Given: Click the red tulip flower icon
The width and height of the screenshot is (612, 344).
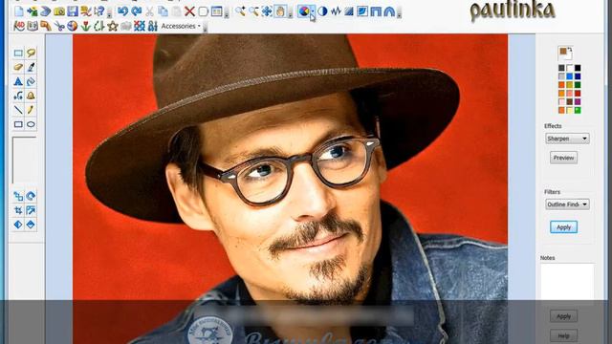Looking at the screenshot, I should [x=85, y=26].
